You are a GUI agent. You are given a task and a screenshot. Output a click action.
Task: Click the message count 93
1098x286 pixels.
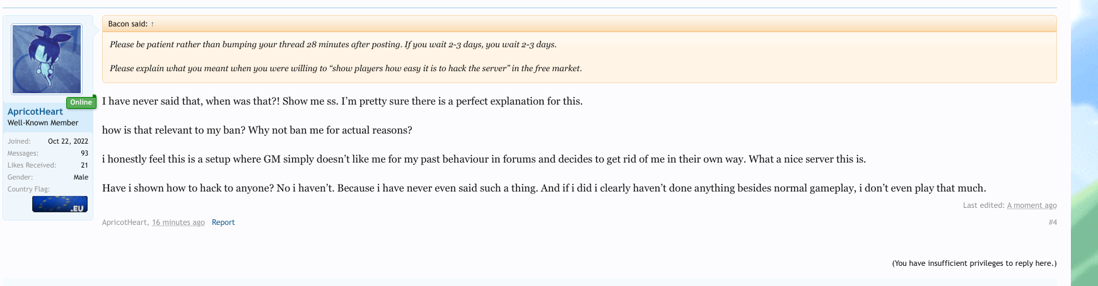pyautogui.click(x=85, y=153)
